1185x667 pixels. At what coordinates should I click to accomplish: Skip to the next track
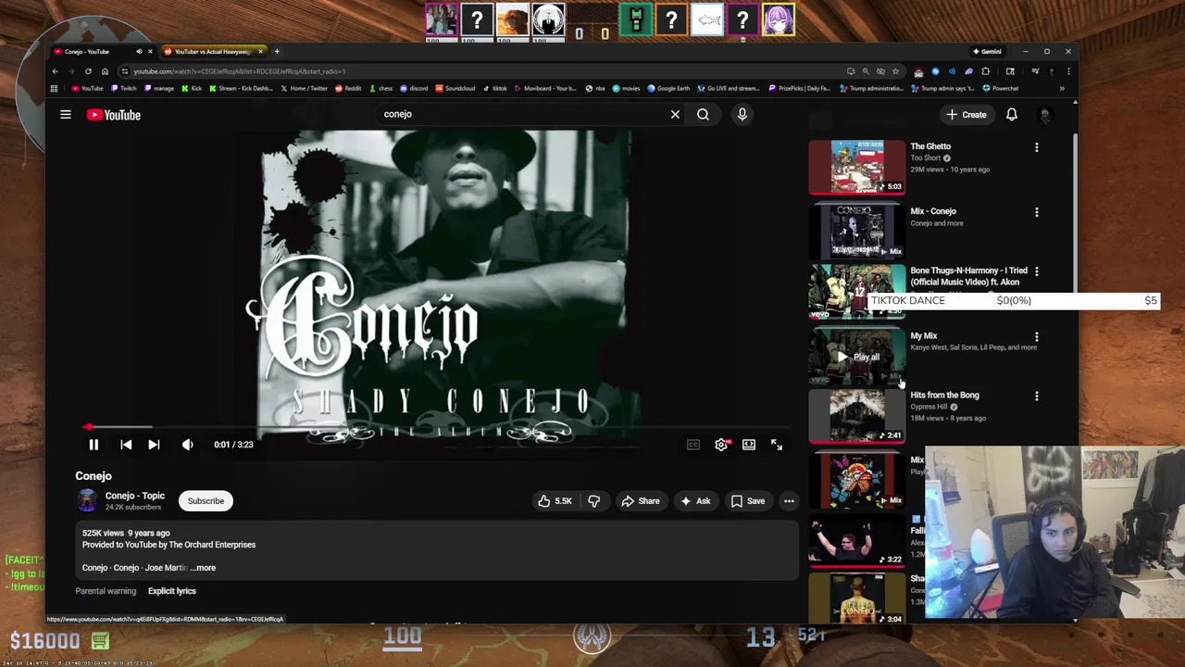click(154, 445)
